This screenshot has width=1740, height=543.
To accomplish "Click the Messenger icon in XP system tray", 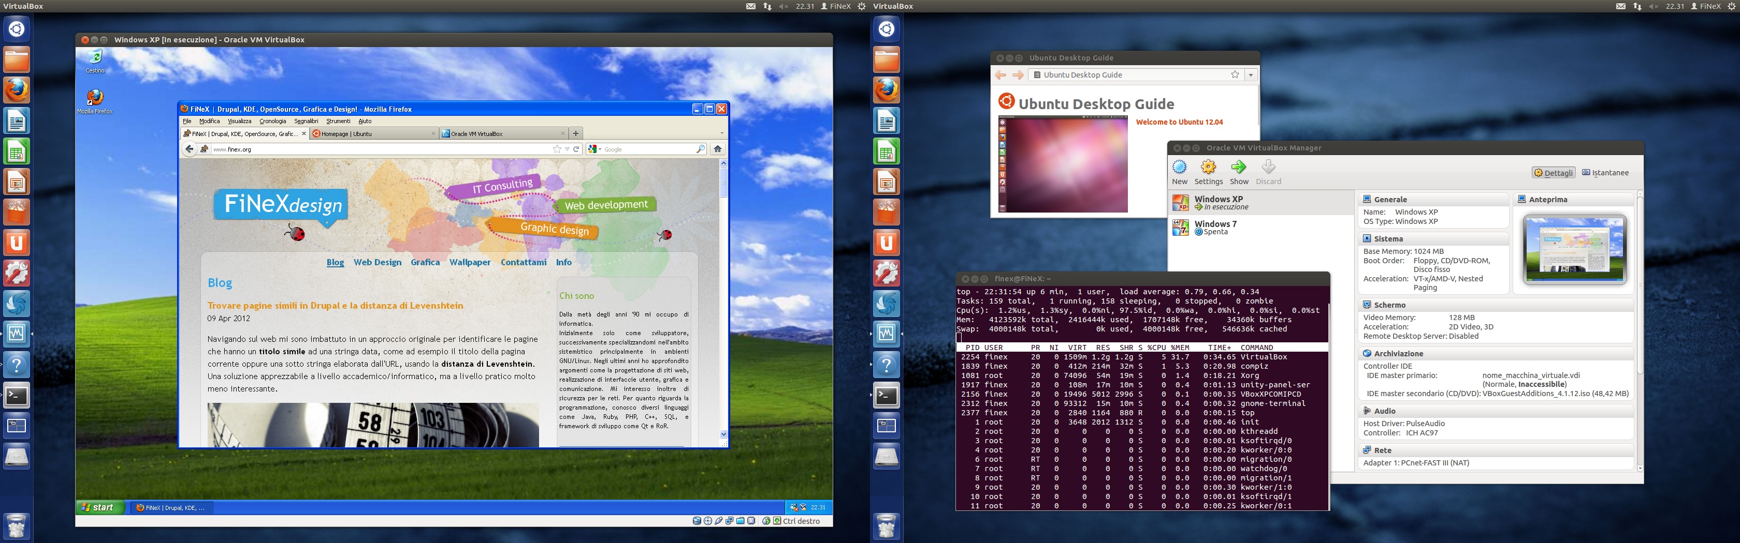I will tap(794, 508).
